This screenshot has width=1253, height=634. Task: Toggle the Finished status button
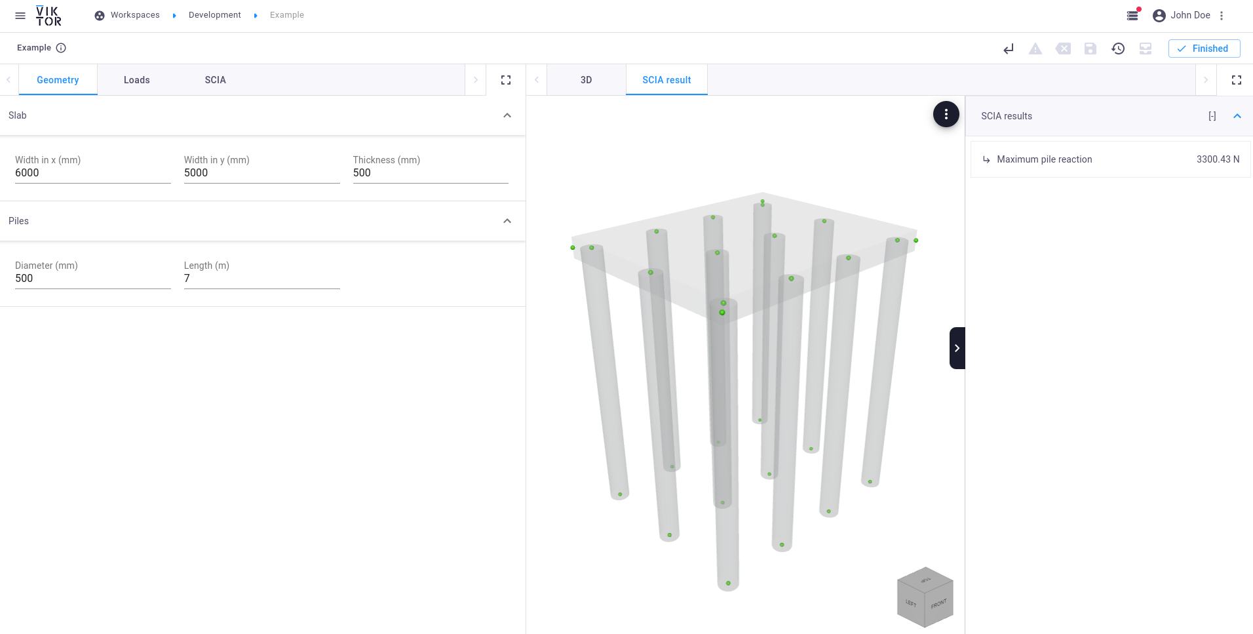(1204, 49)
